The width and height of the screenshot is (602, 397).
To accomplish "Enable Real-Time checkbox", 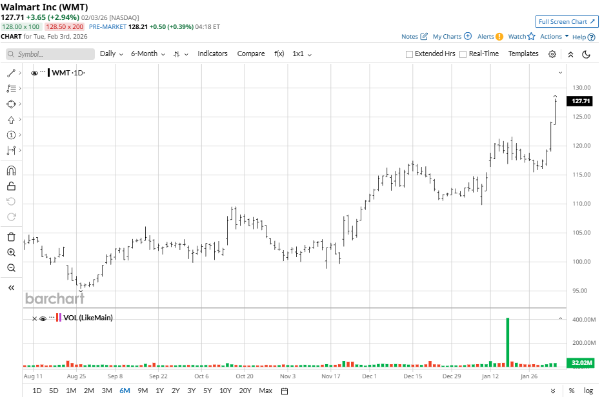I will pos(463,55).
